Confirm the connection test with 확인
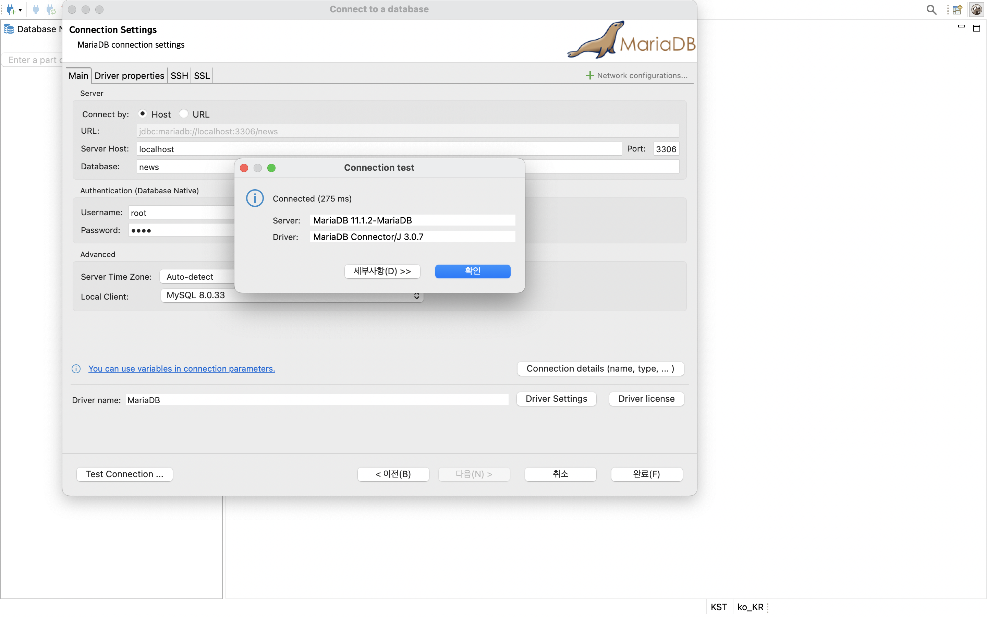 click(472, 271)
